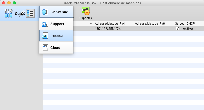Click the Activer label in DHCP column

[x=188, y=29]
